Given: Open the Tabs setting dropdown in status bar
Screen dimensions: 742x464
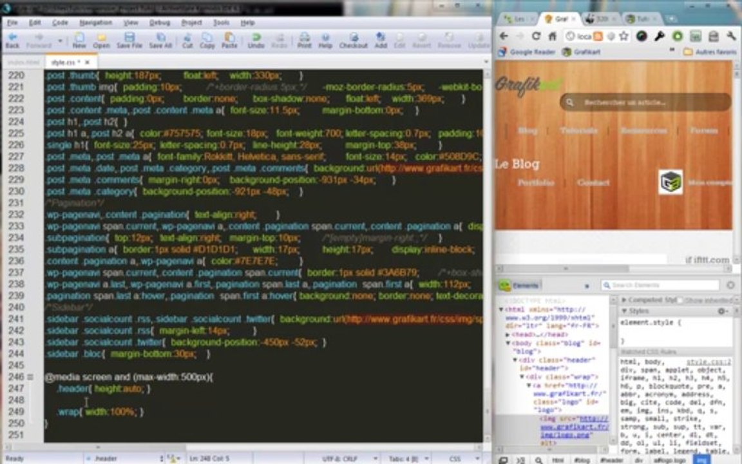Looking at the screenshot, I should coord(408,458).
